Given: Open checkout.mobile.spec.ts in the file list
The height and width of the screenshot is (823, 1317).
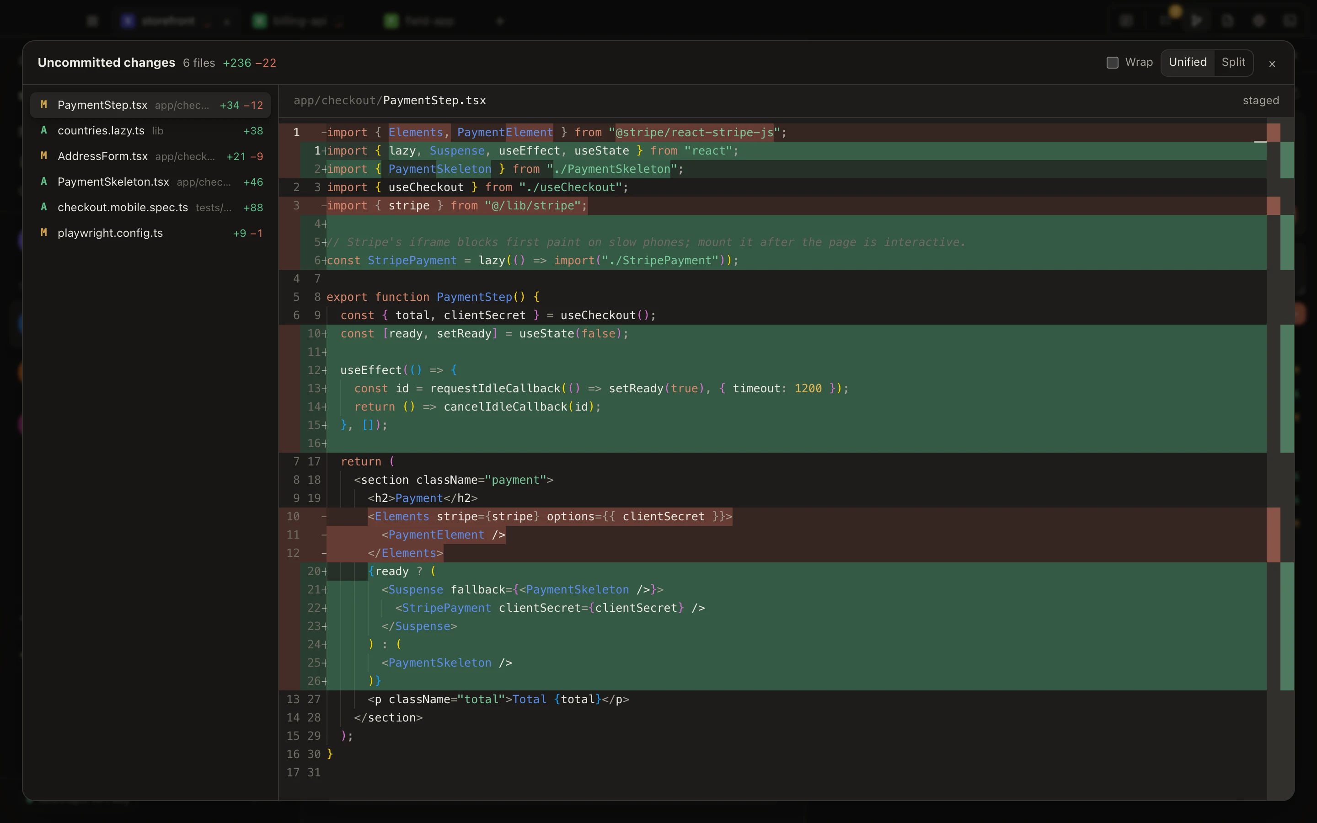Looking at the screenshot, I should point(150,208).
